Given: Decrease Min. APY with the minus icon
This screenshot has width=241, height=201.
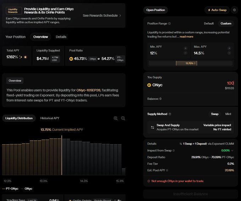Looking at the screenshot, I should (185, 53).
